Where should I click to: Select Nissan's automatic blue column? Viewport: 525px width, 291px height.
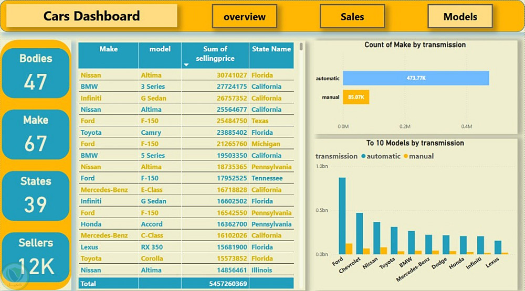[376, 238]
